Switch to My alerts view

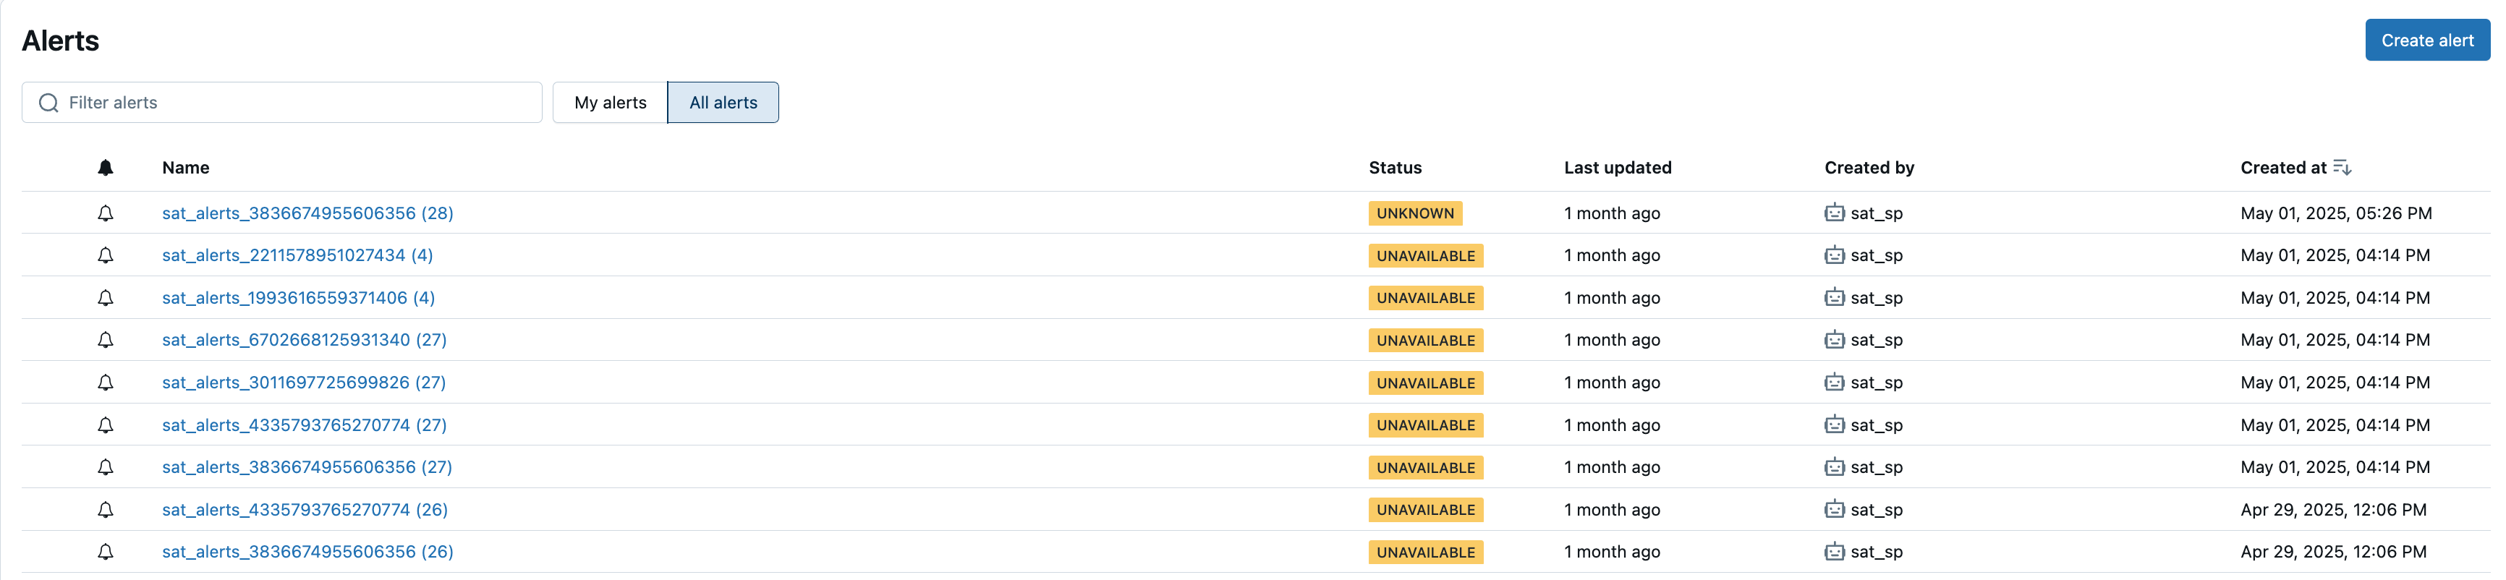[610, 102]
